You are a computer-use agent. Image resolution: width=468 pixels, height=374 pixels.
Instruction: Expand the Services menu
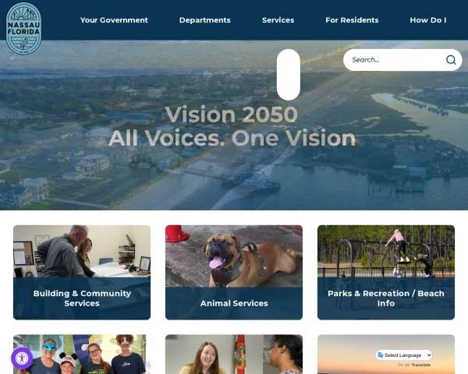(x=278, y=20)
